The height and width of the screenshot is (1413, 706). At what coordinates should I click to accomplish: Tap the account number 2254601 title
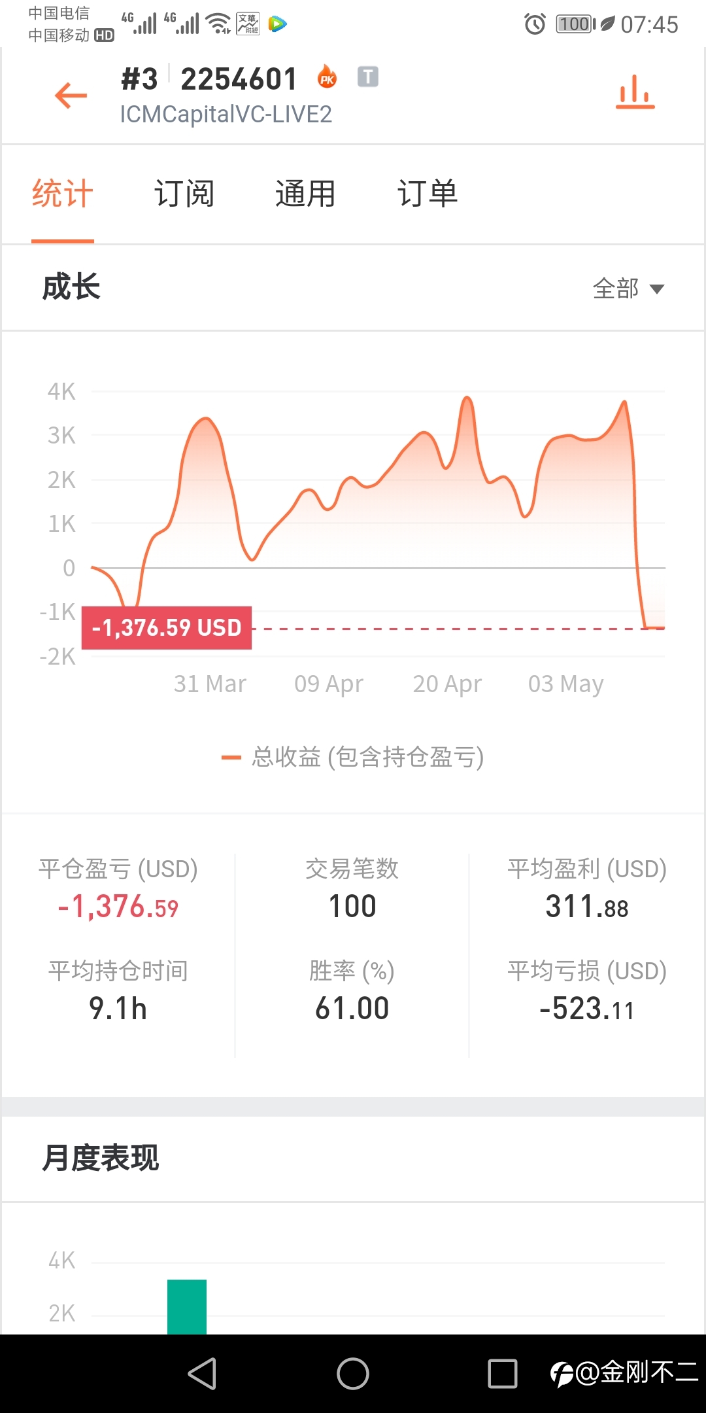239,79
